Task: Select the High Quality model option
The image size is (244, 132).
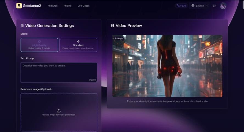Action: tap(39, 45)
